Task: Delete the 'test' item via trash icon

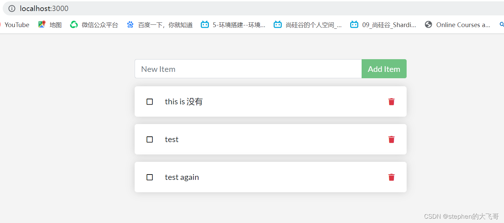Action: (391, 139)
